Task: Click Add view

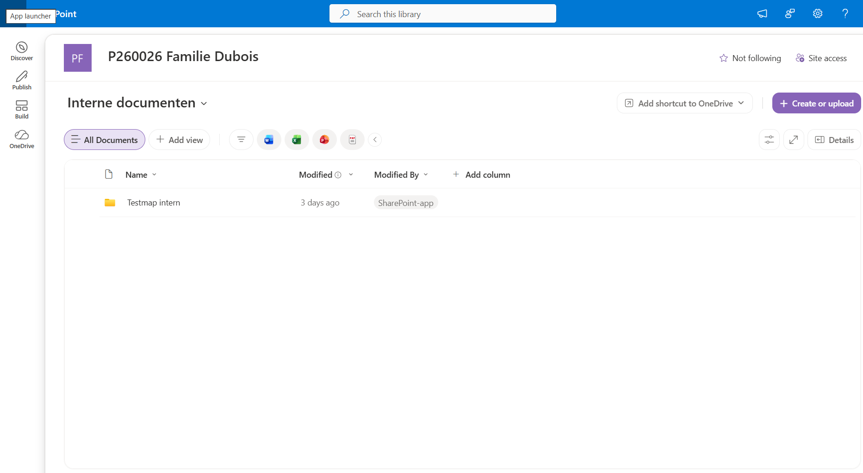Action: point(180,140)
